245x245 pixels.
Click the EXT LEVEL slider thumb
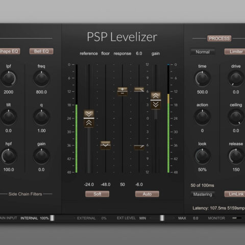tap(162, 218)
